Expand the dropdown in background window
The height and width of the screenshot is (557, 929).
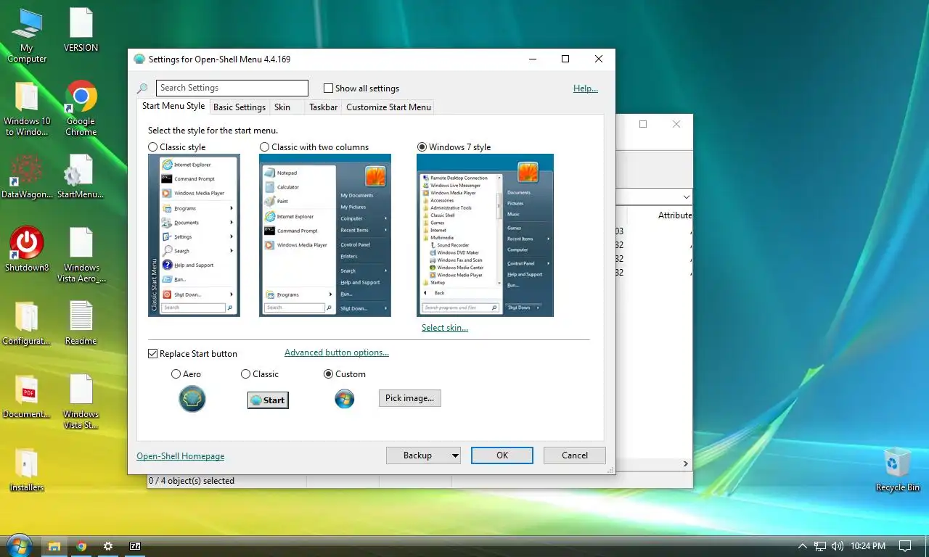click(686, 197)
